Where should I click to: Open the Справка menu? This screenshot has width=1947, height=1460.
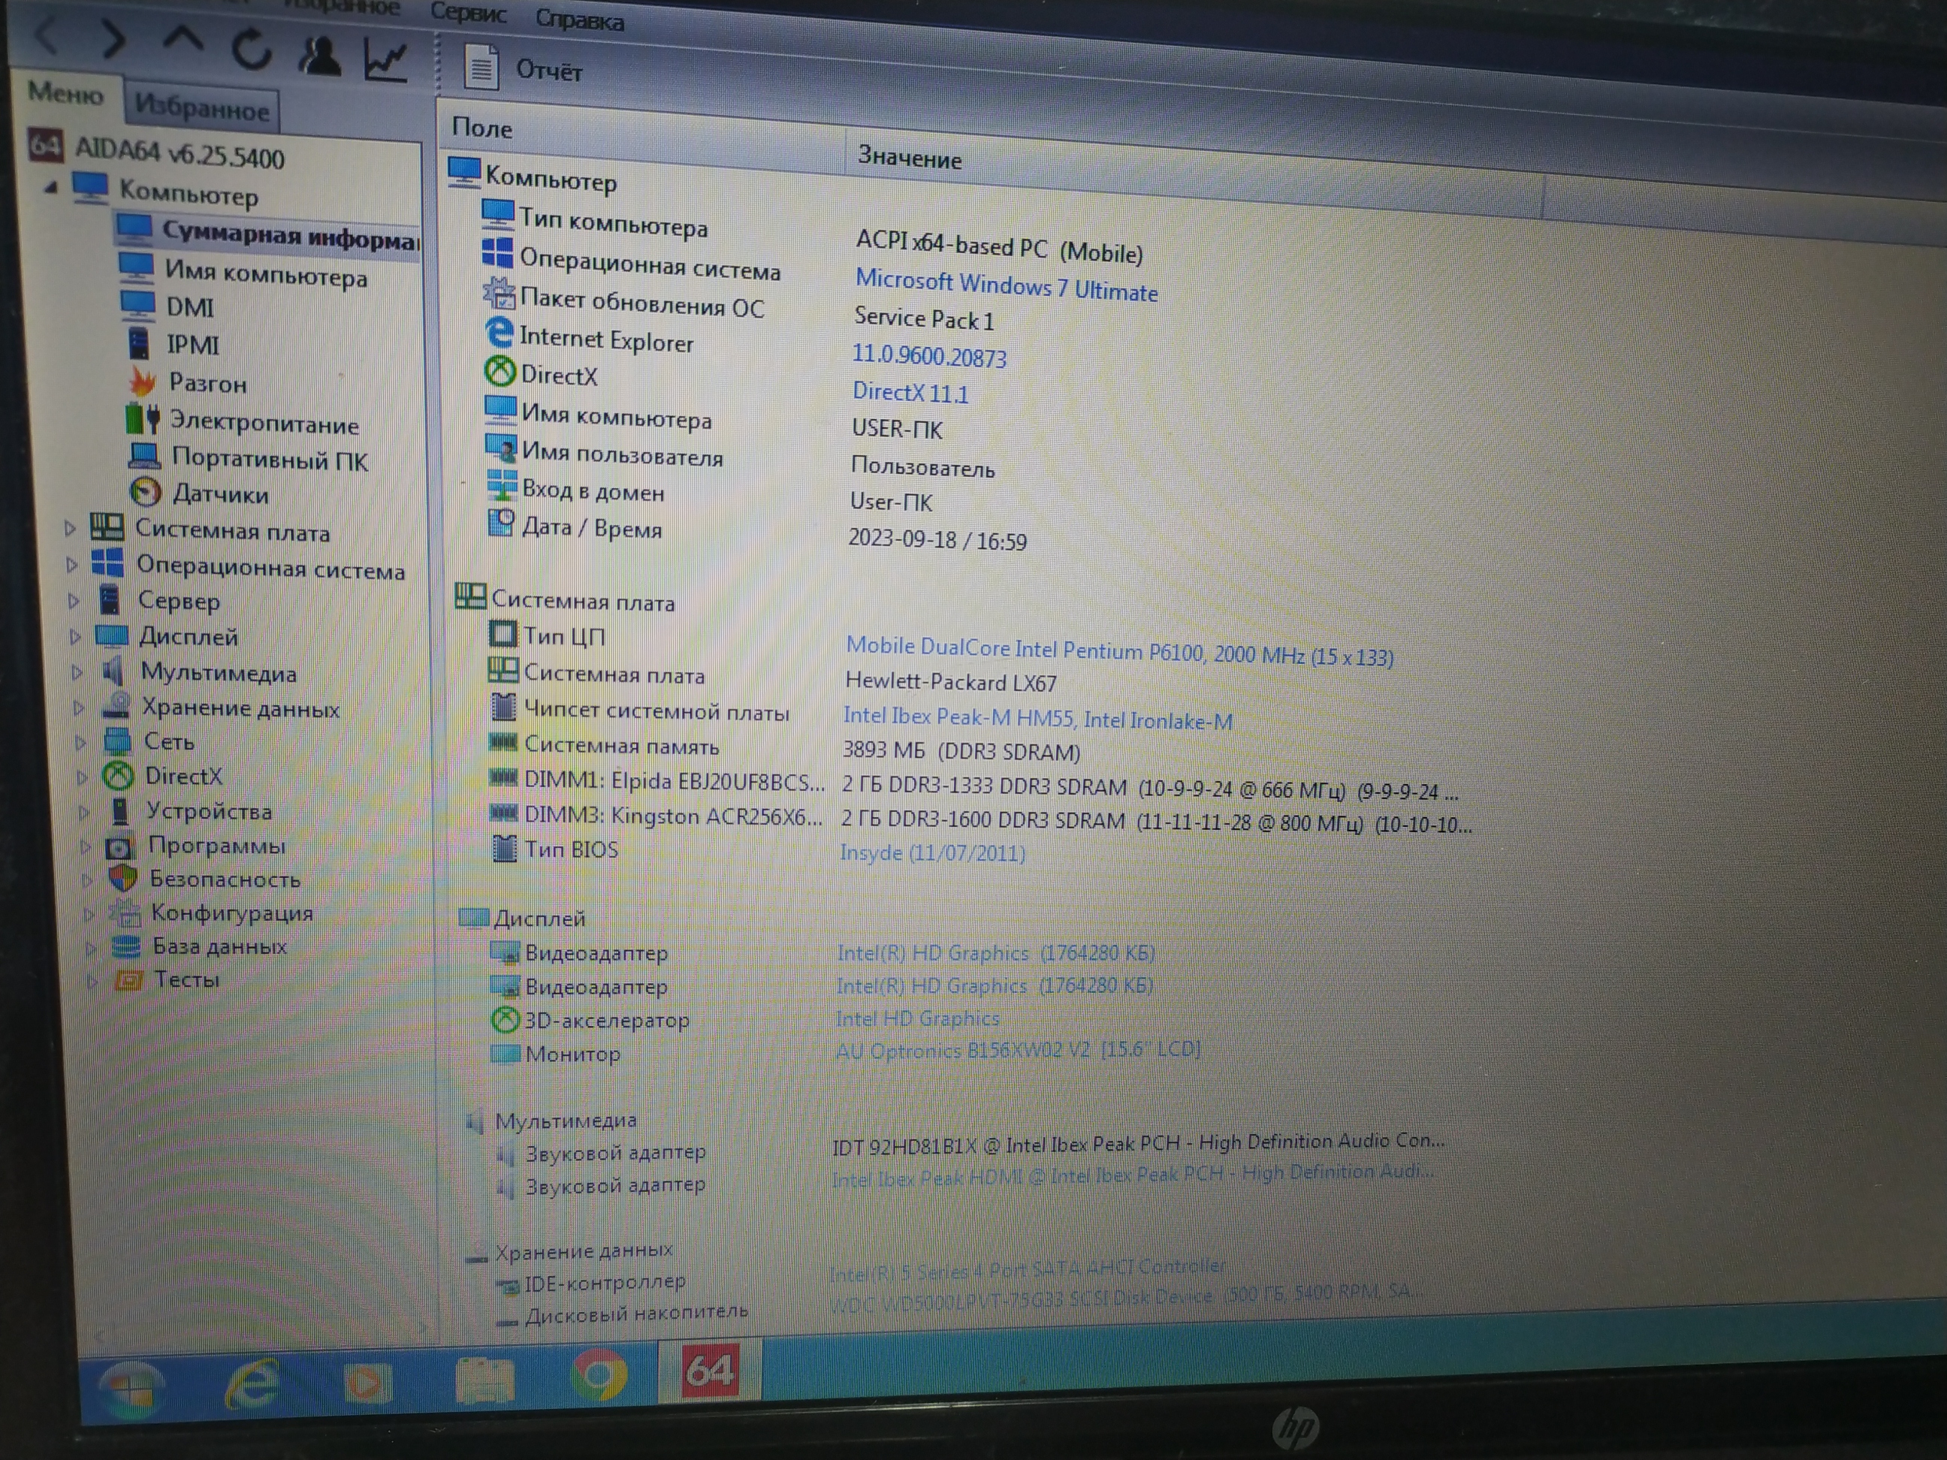click(x=580, y=20)
